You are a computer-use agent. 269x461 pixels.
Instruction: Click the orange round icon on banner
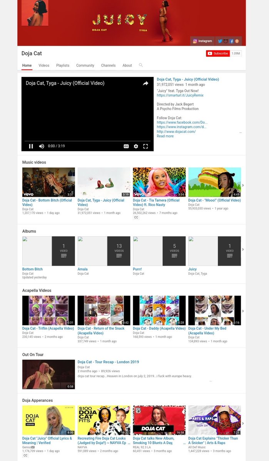click(237, 41)
